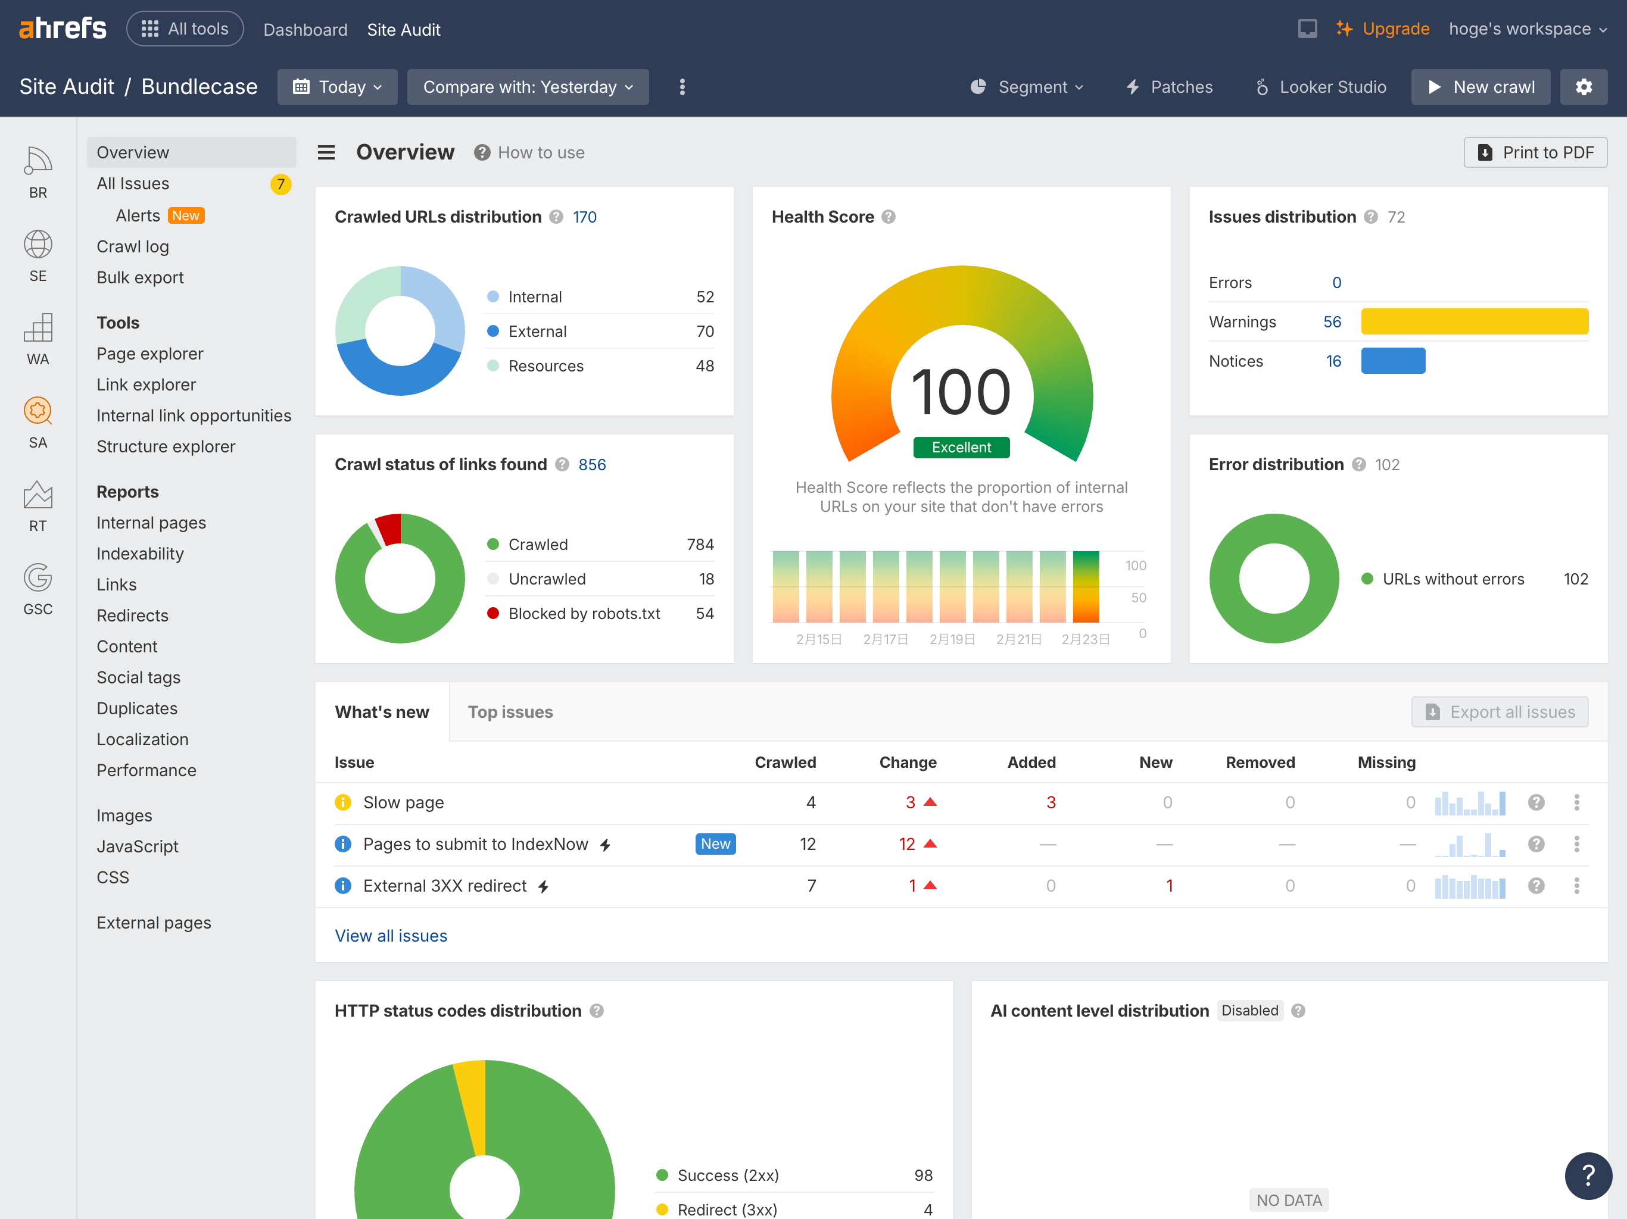Toggle the External legend in Crawled URLs chart
1627x1219 pixels.
538,331
